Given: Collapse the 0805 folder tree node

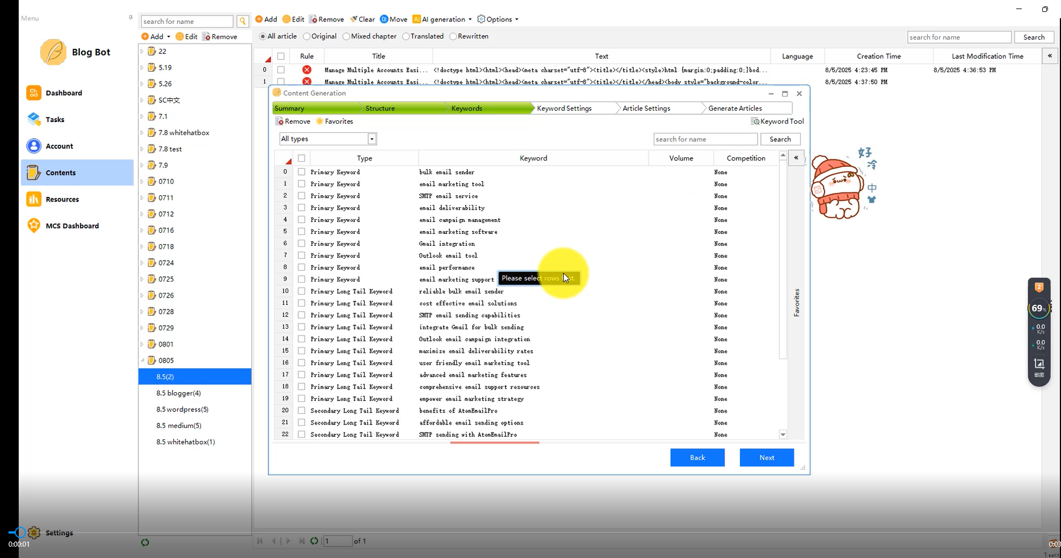Looking at the screenshot, I should point(142,360).
